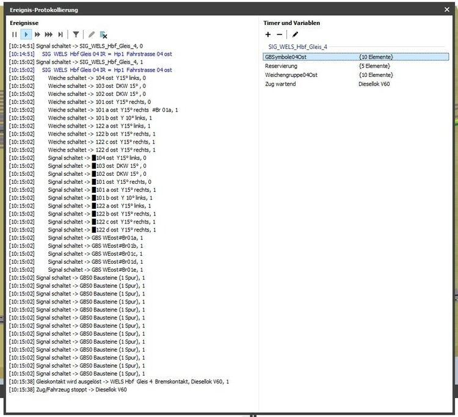458x417 pixels.
Task: Click the skip-to-end step icon
Action: coord(60,35)
